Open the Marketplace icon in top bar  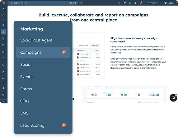point(125,3)
